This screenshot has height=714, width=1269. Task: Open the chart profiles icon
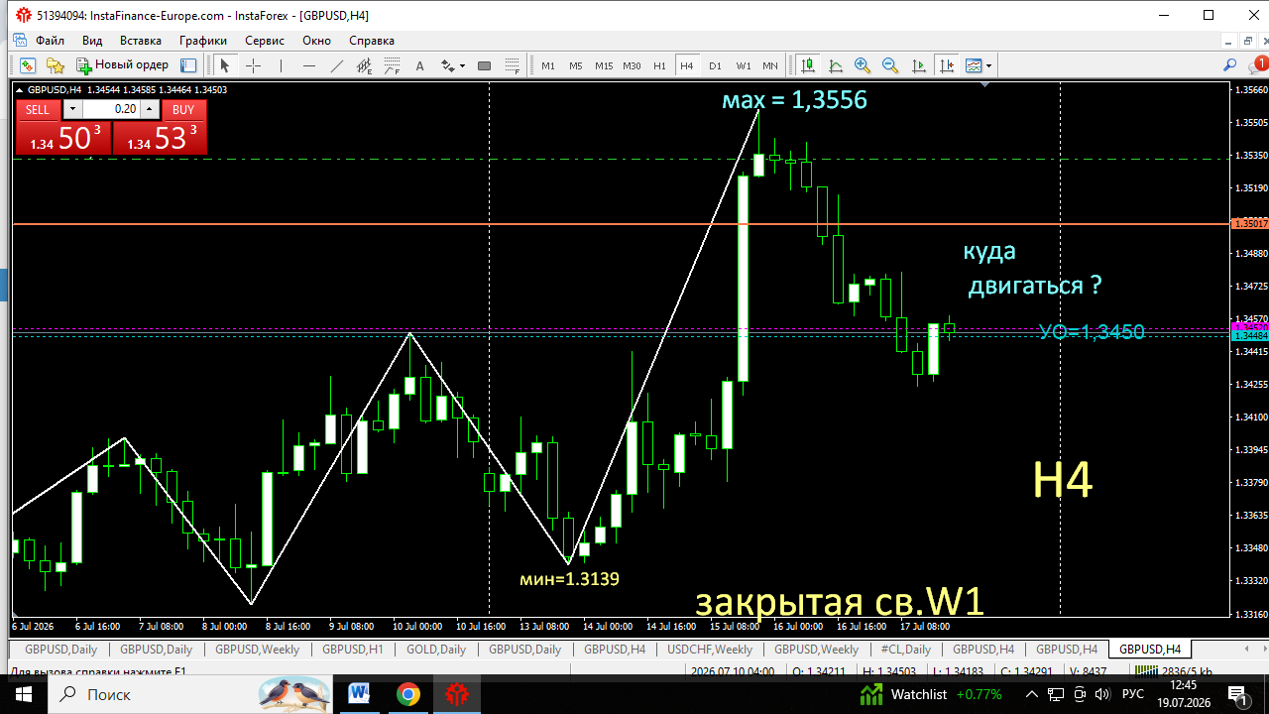55,65
